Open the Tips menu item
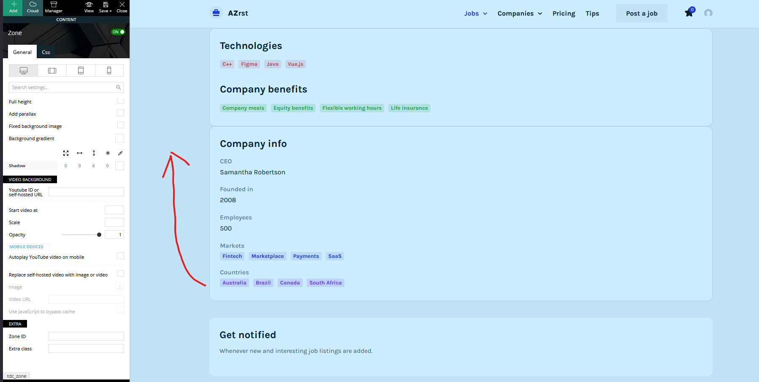 [x=592, y=14]
